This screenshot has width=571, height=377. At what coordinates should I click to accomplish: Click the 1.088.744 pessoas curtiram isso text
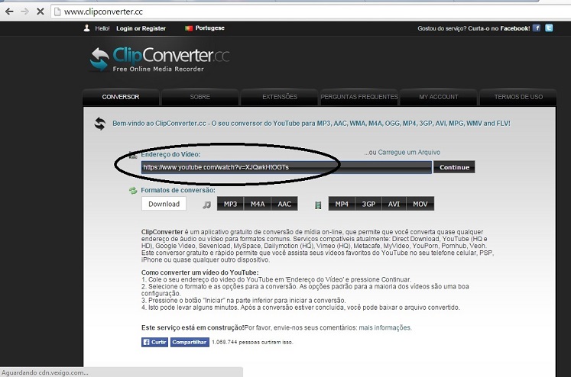coord(252,342)
